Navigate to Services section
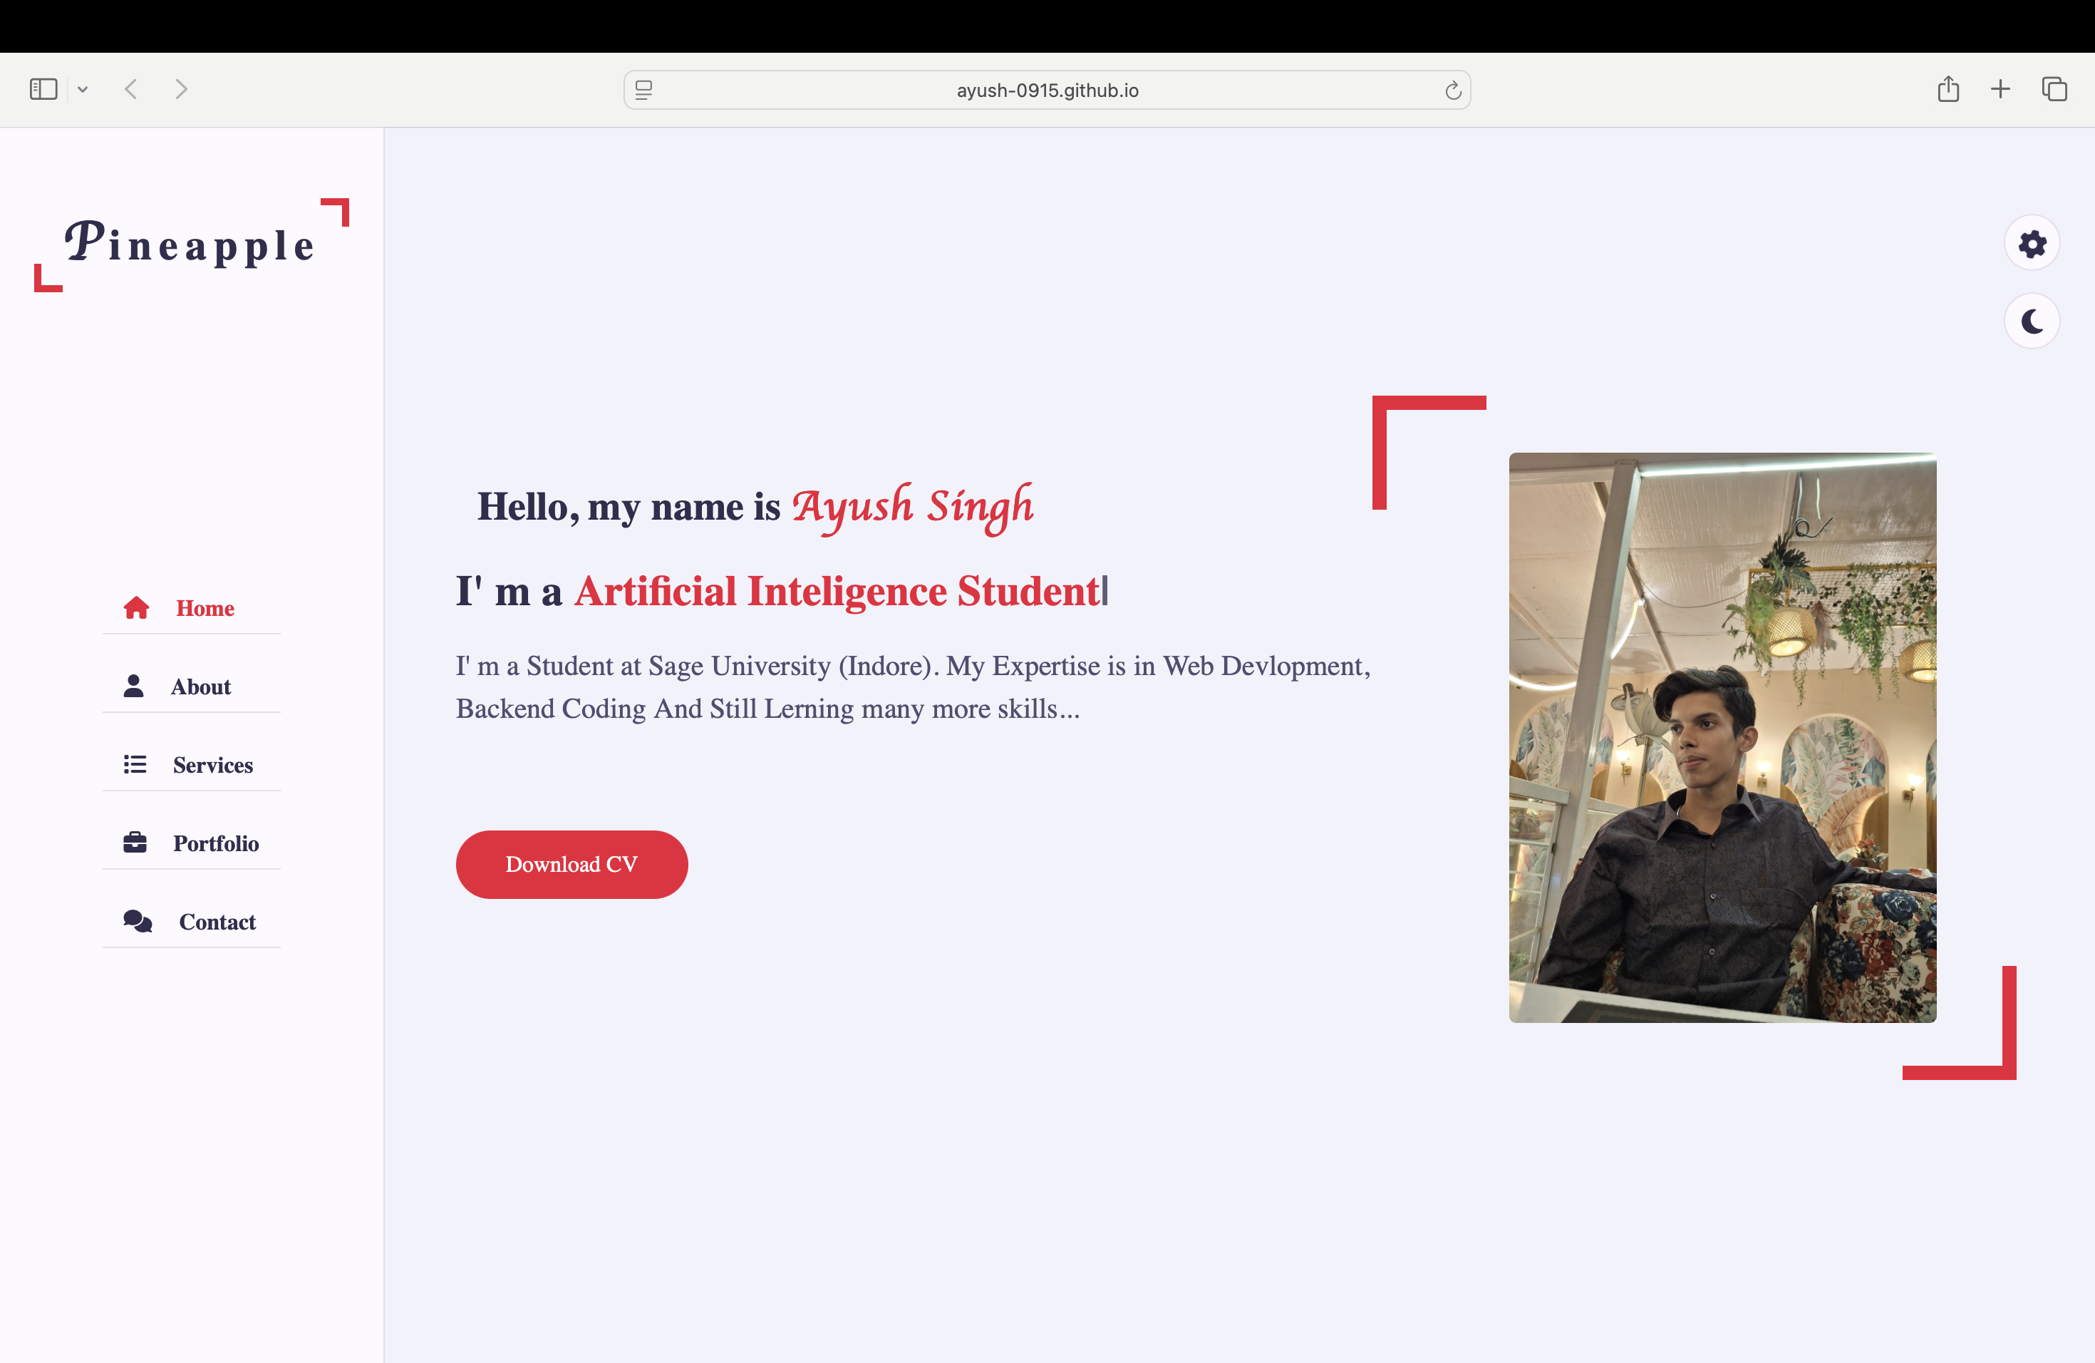Image resolution: width=2095 pixels, height=1363 pixels. point(213,765)
